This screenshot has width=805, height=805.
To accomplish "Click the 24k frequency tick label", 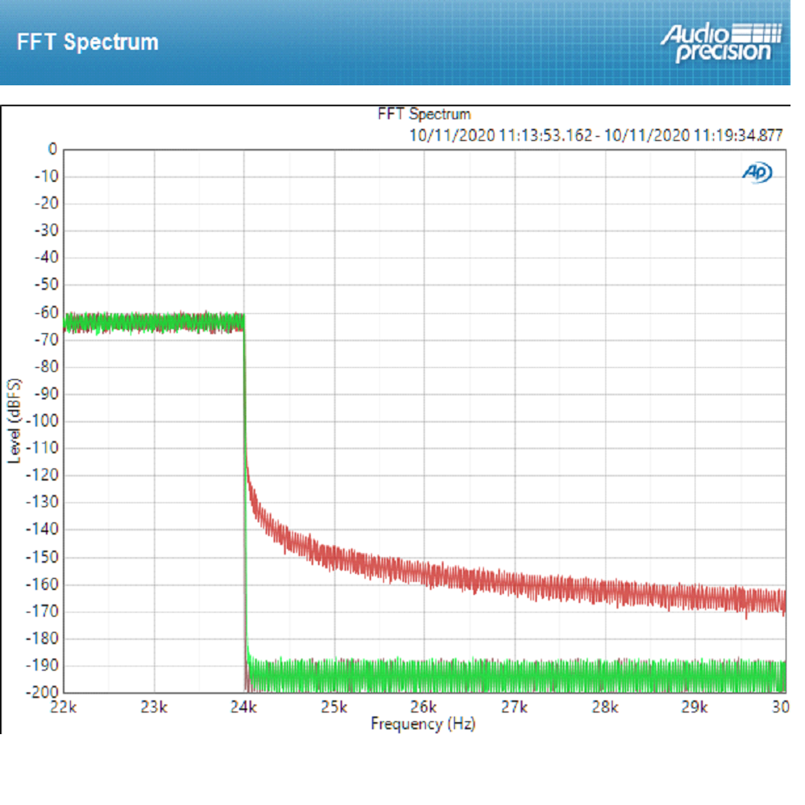I will [x=244, y=708].
